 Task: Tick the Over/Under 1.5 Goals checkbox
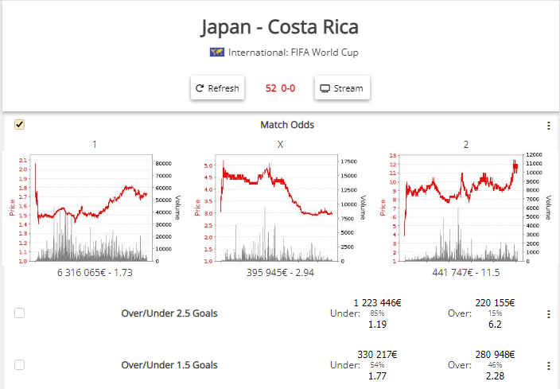[x=20, y=365]
